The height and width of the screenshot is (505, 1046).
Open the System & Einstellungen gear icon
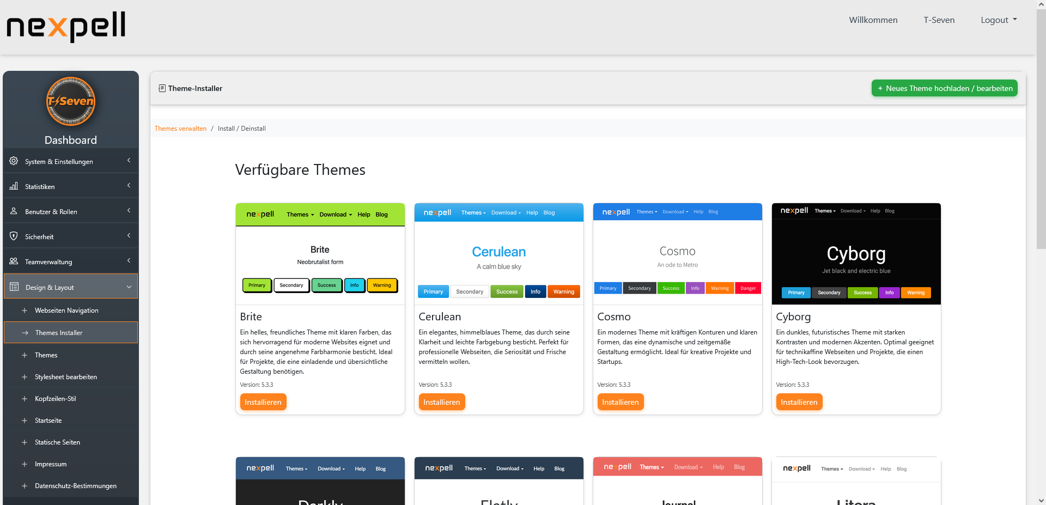[x=13, y=161]
